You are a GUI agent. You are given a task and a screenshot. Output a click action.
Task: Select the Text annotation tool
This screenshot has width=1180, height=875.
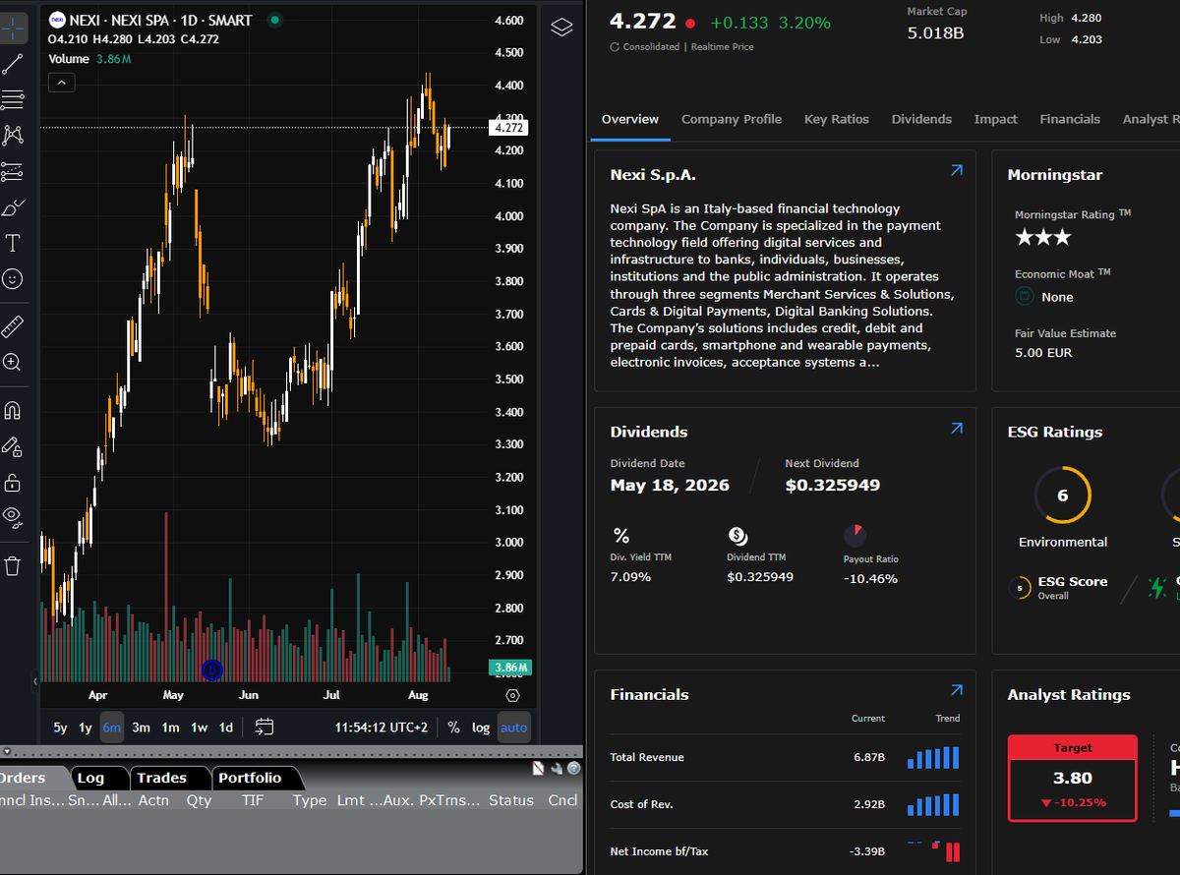[x=13, y=243]
